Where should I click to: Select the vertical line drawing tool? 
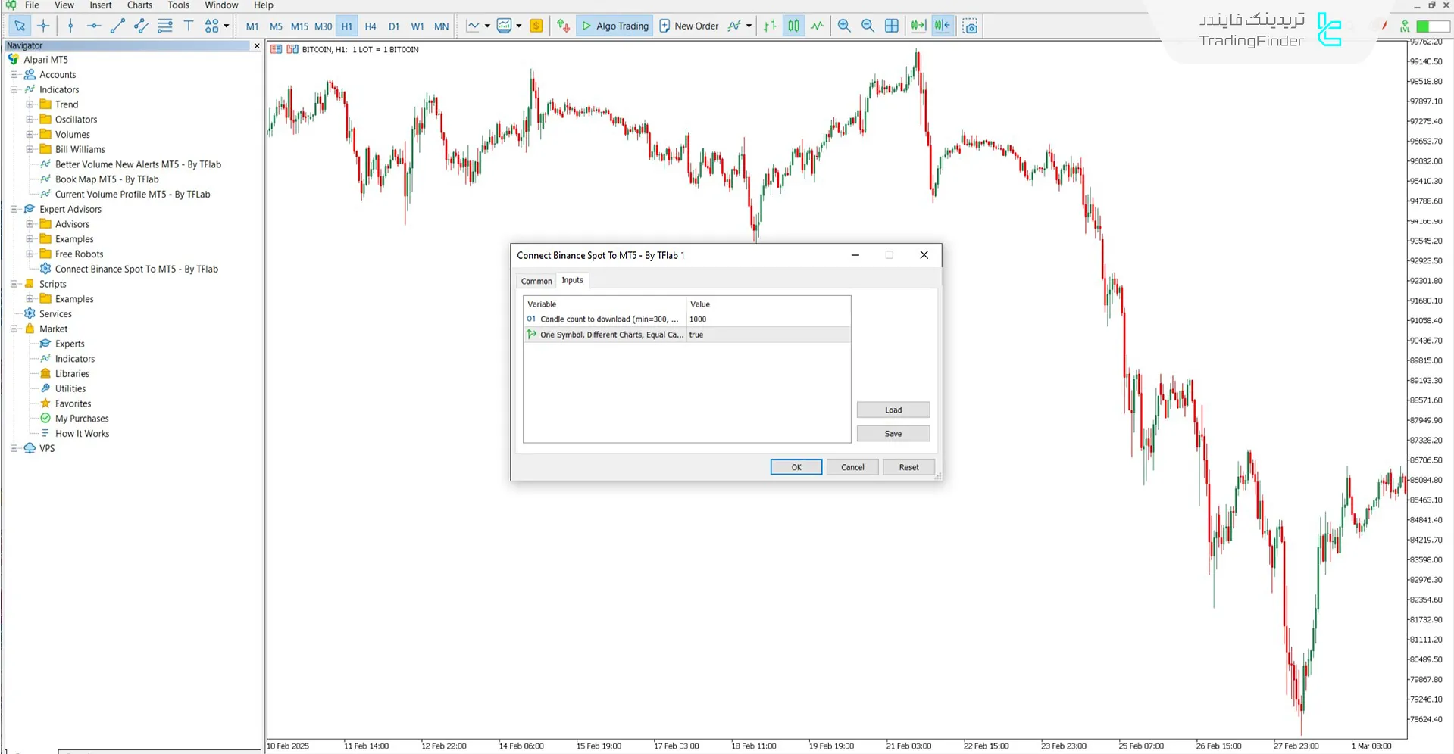click(70, 26)
